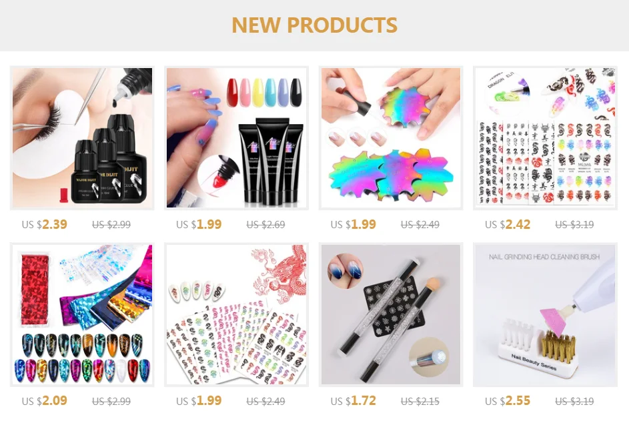Click the US $2.55 sale price
629x429 pixels.
508,401
